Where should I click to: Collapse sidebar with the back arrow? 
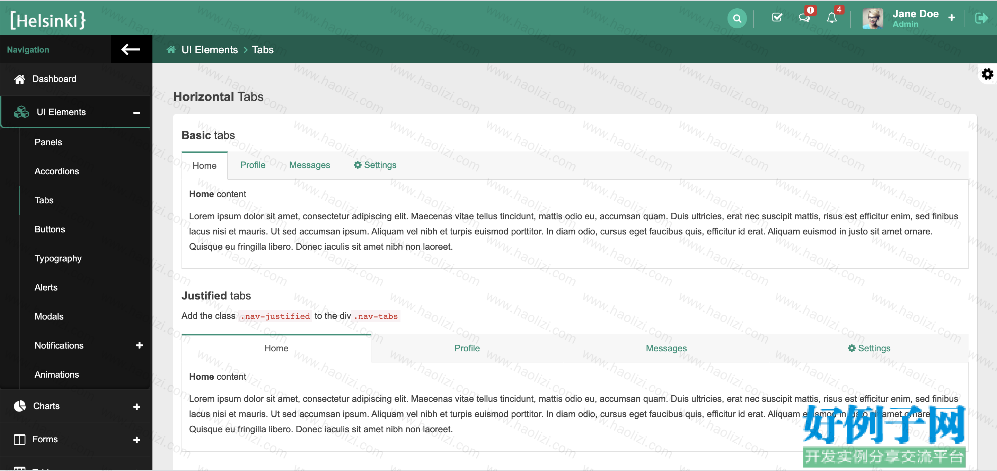[131, 49]
